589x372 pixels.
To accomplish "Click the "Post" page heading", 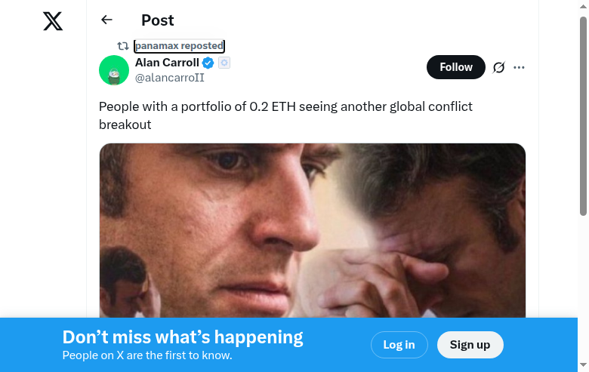I will click(x=158, y=20).
